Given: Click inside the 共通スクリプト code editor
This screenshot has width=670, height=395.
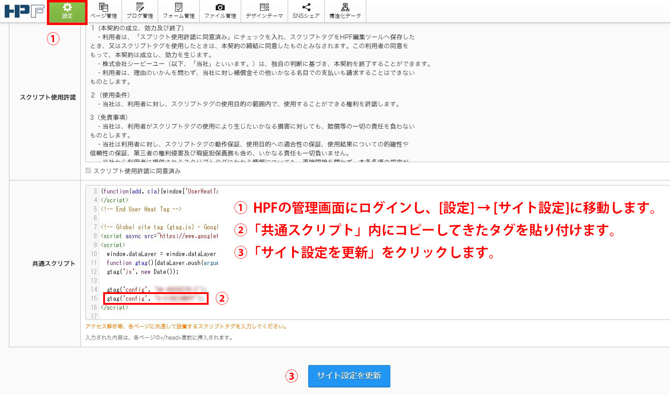Looking at the screenshot, I should [377, 252].
